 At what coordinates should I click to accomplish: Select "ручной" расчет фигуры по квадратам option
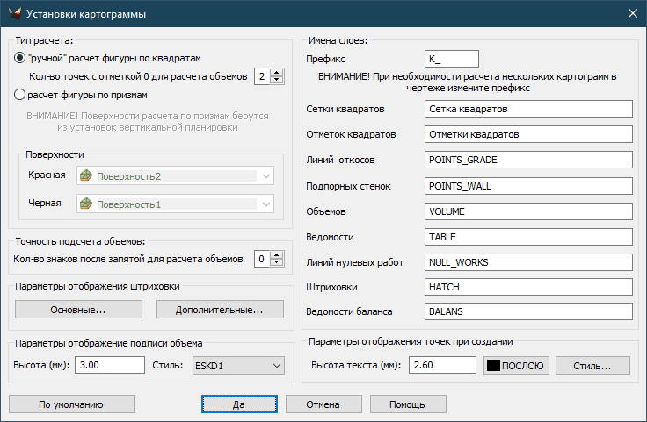tap(21, 58)
